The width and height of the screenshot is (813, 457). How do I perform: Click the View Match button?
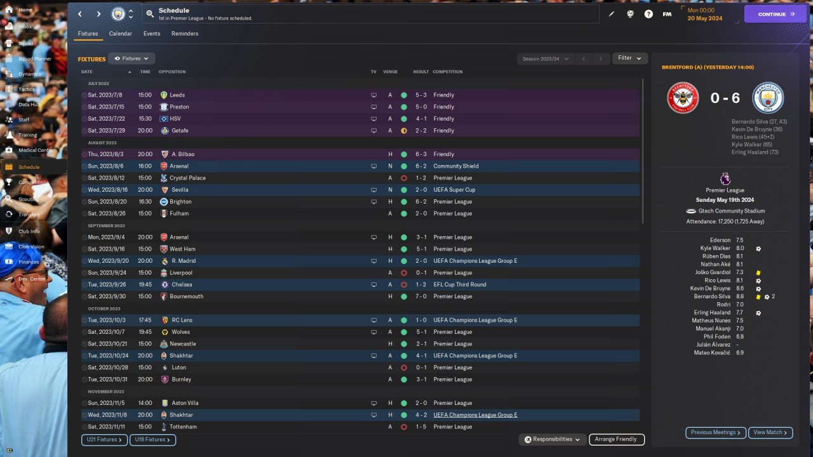tap(770, 432)
